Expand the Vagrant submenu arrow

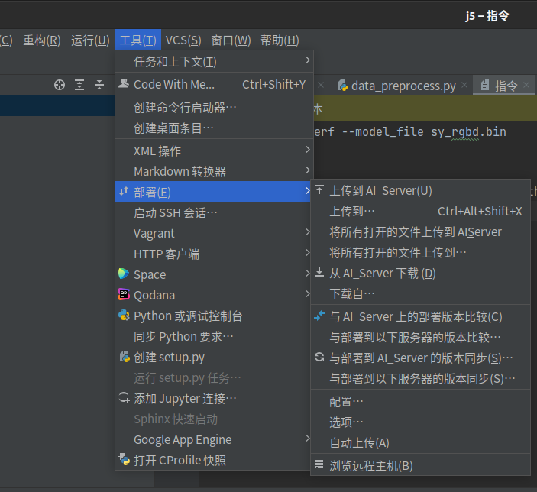[308, 232]
